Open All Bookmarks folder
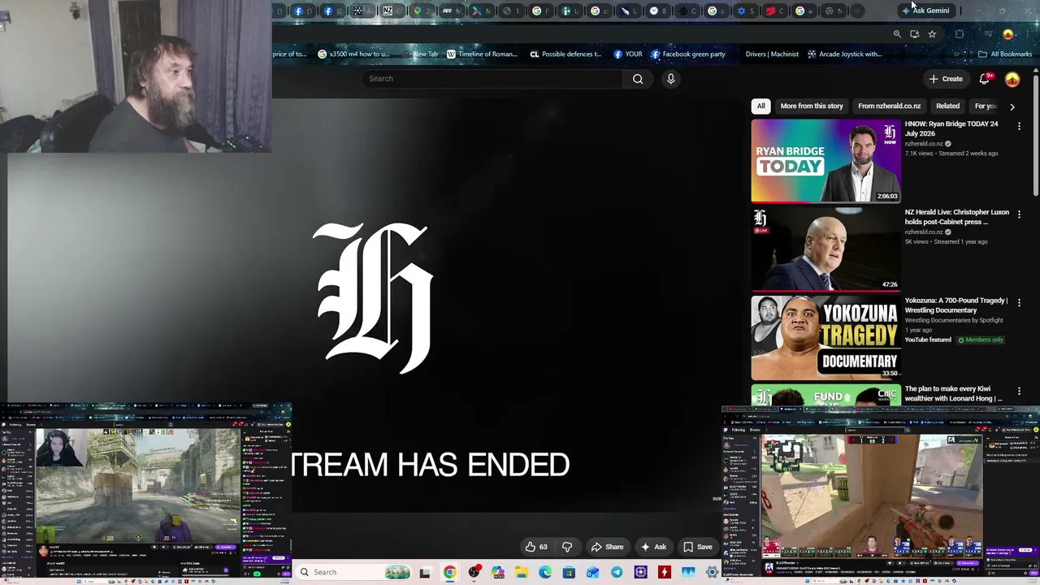This screenshot has width=1040, height=585. [1005, 54]
